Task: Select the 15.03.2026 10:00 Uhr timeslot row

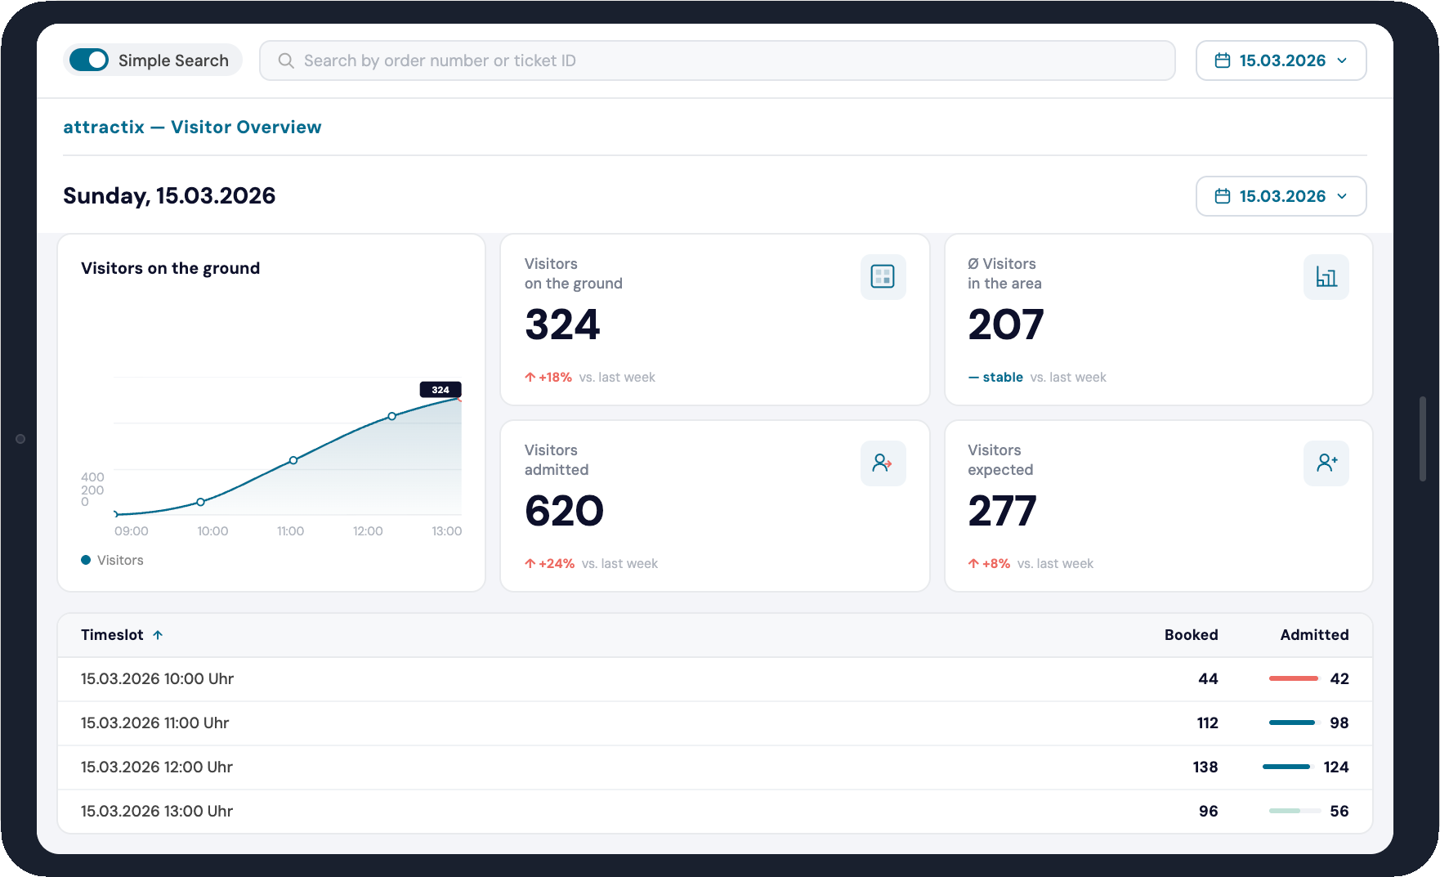Action: (x=157, y=679)
